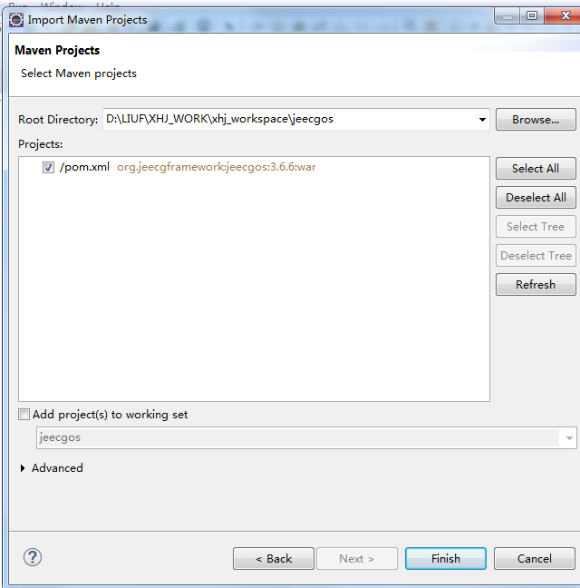Viewport: 580px width, 588px height.
Task: Click the help question mark icon
Action: (33, 558)
